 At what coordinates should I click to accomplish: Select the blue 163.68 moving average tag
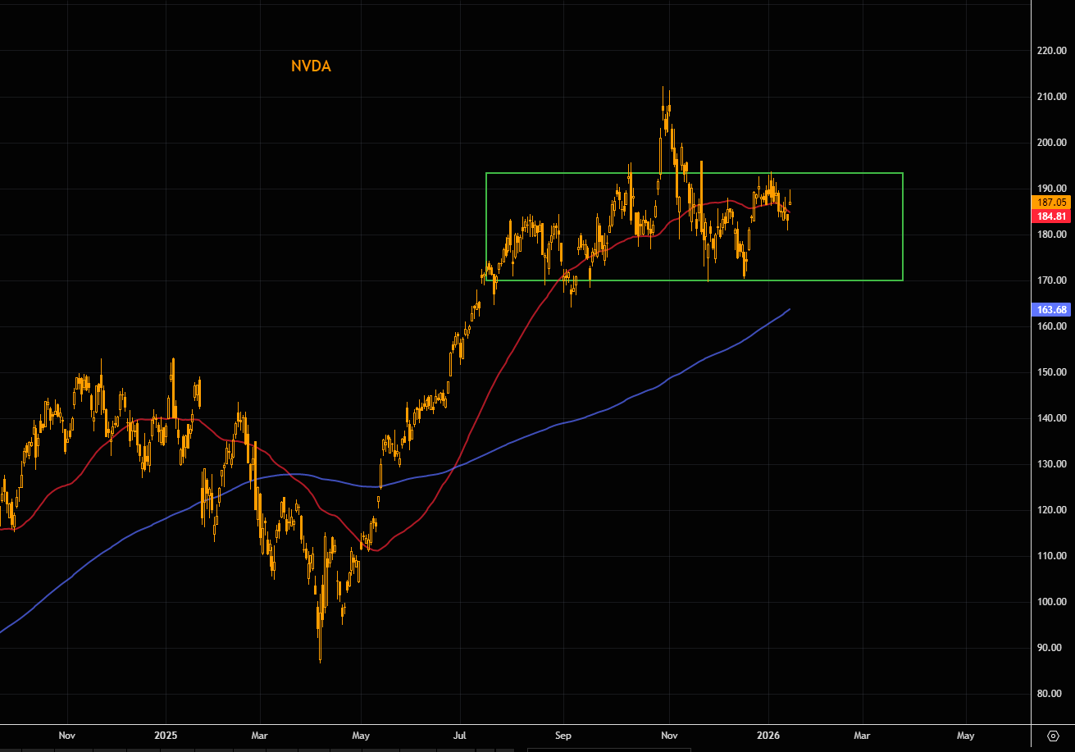pyautogui.click(x=1050, y=309)
